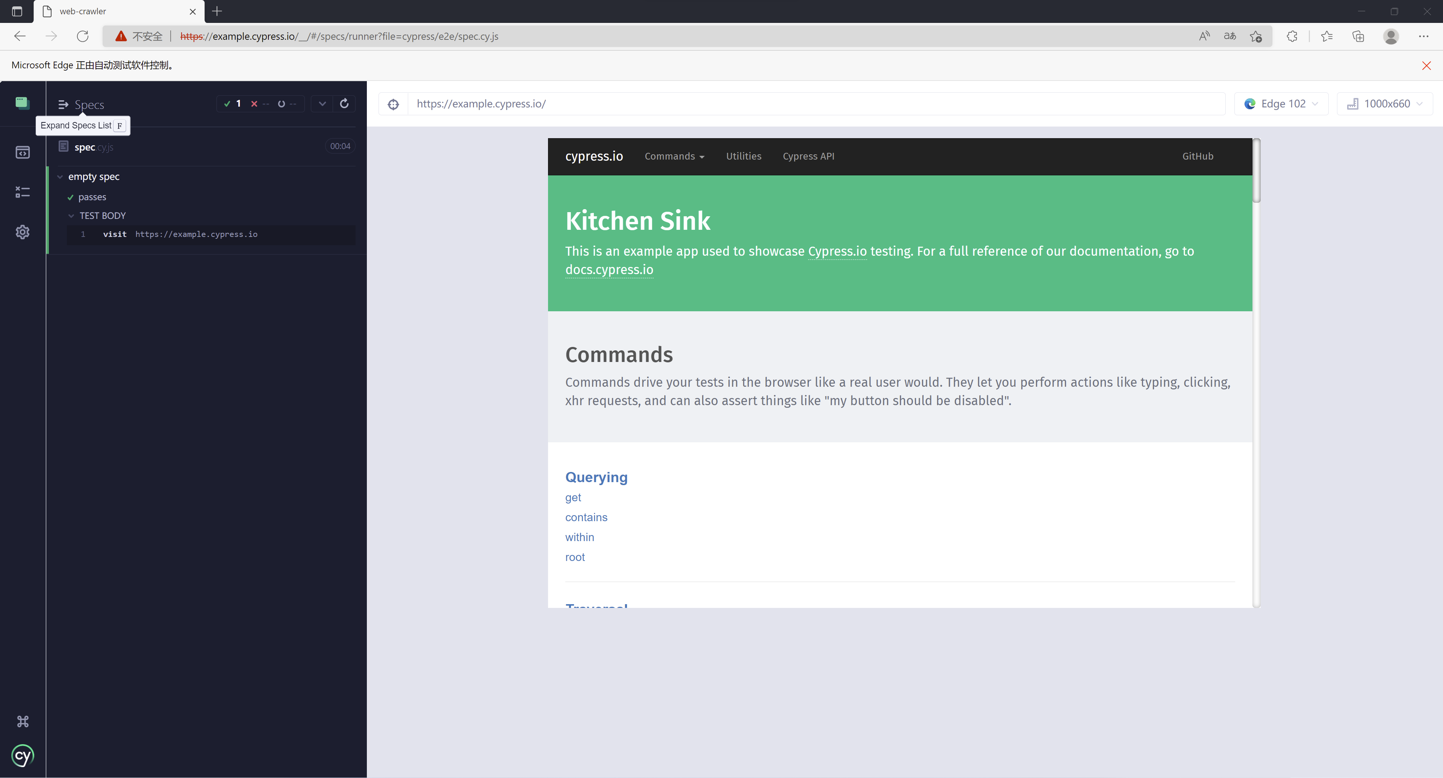This screenshot has height=778, width=1443.
Task: Open the Commands menu in navbar
Action: click(x=674, y=156)
